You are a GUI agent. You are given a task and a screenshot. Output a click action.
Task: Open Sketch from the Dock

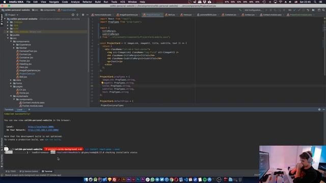coord(110,179)
